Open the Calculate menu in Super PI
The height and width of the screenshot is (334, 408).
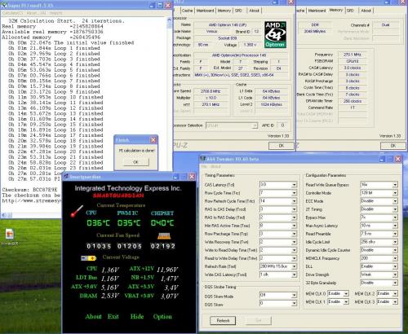pyautogui.click(x=12, y=13)
